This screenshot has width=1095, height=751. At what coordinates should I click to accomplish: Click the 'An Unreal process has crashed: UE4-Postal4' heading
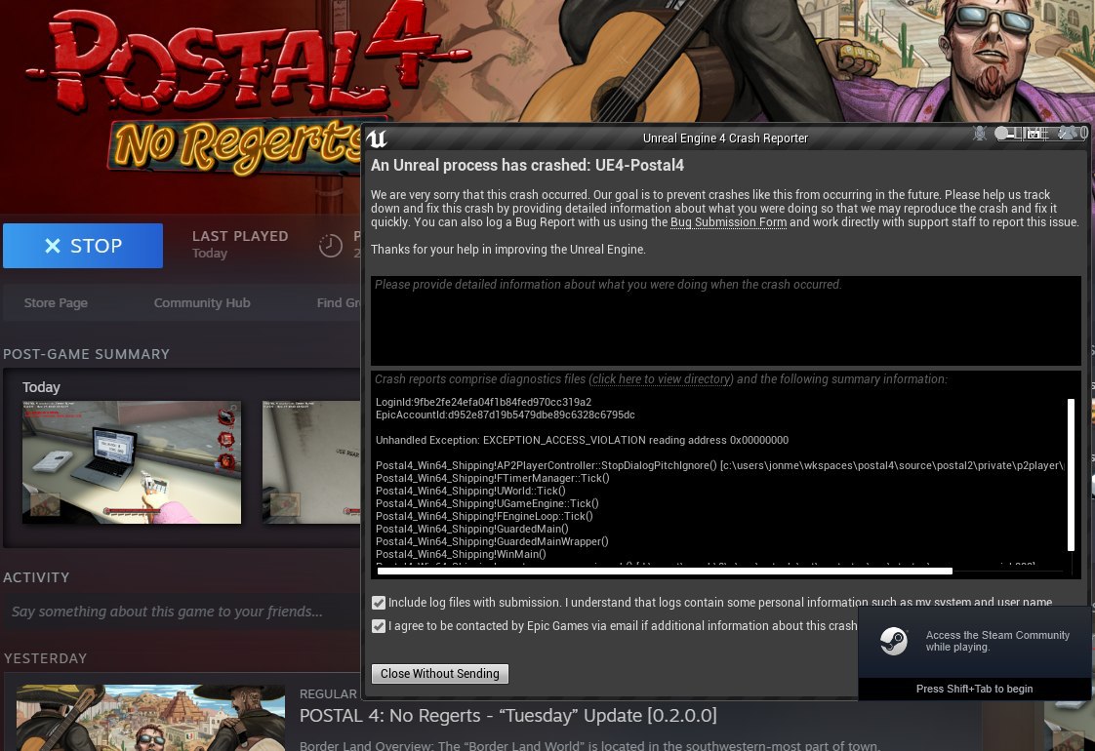tap(527, 166)
